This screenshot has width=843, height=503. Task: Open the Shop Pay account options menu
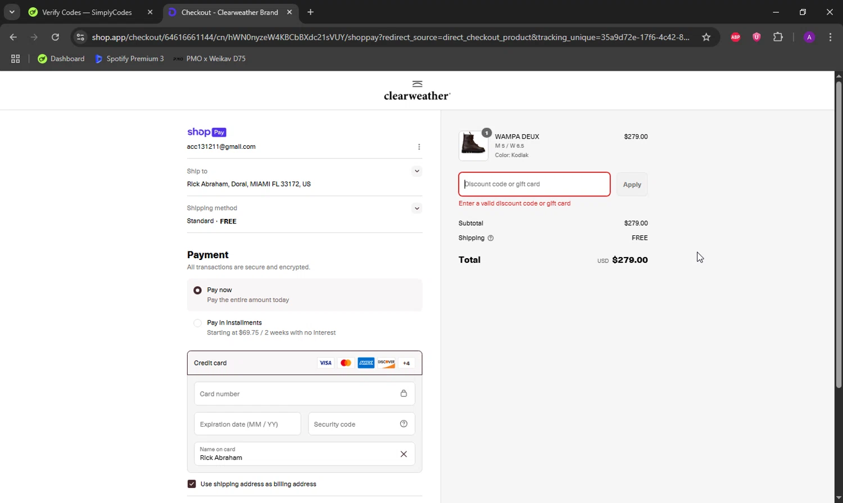coord(419,147)
